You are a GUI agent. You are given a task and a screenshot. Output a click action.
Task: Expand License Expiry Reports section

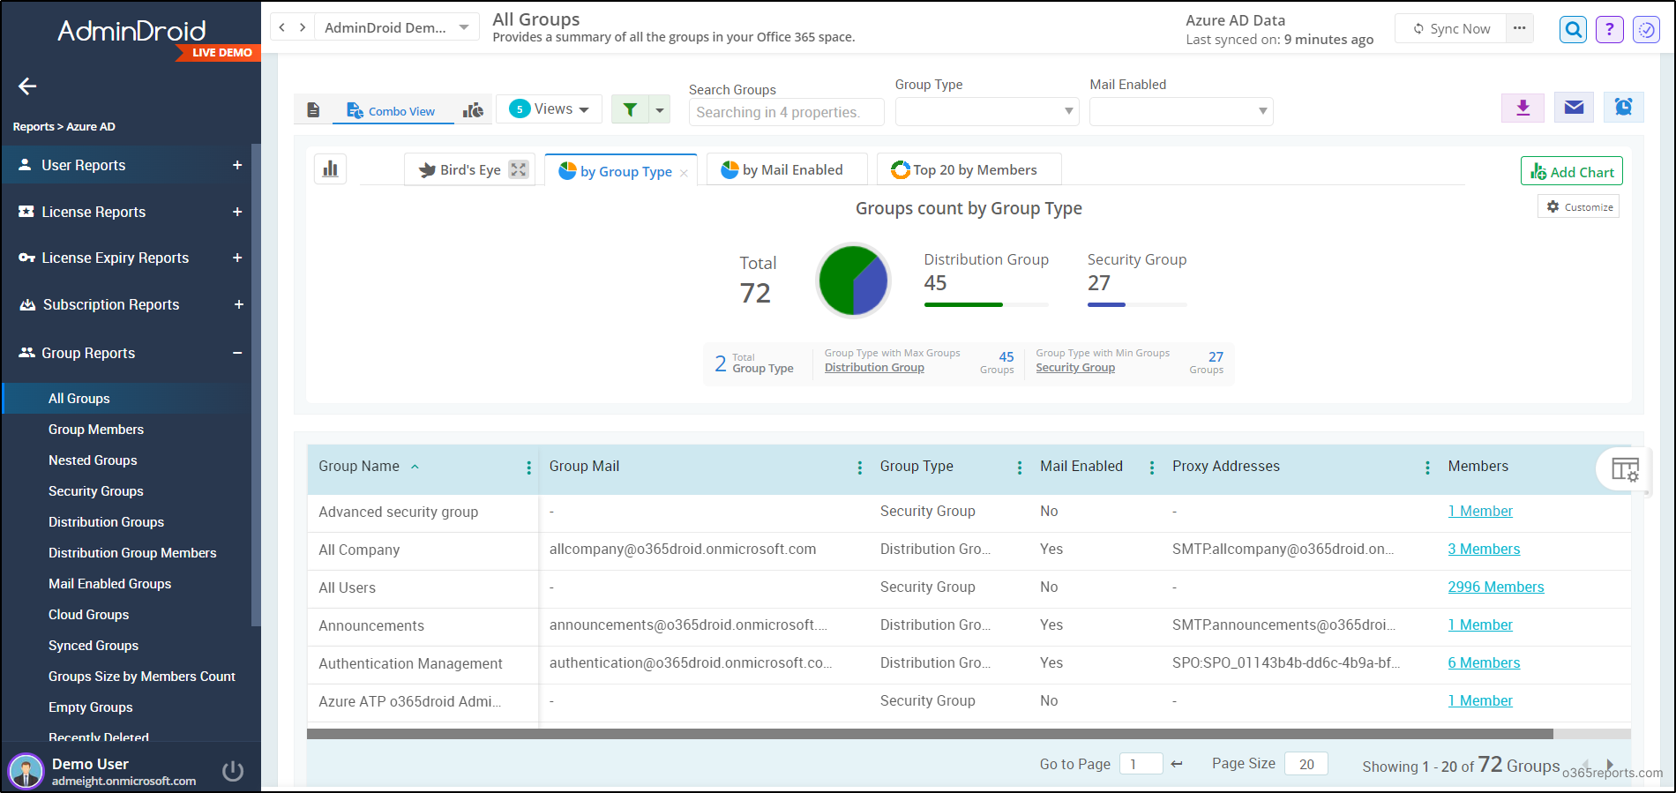237,258
